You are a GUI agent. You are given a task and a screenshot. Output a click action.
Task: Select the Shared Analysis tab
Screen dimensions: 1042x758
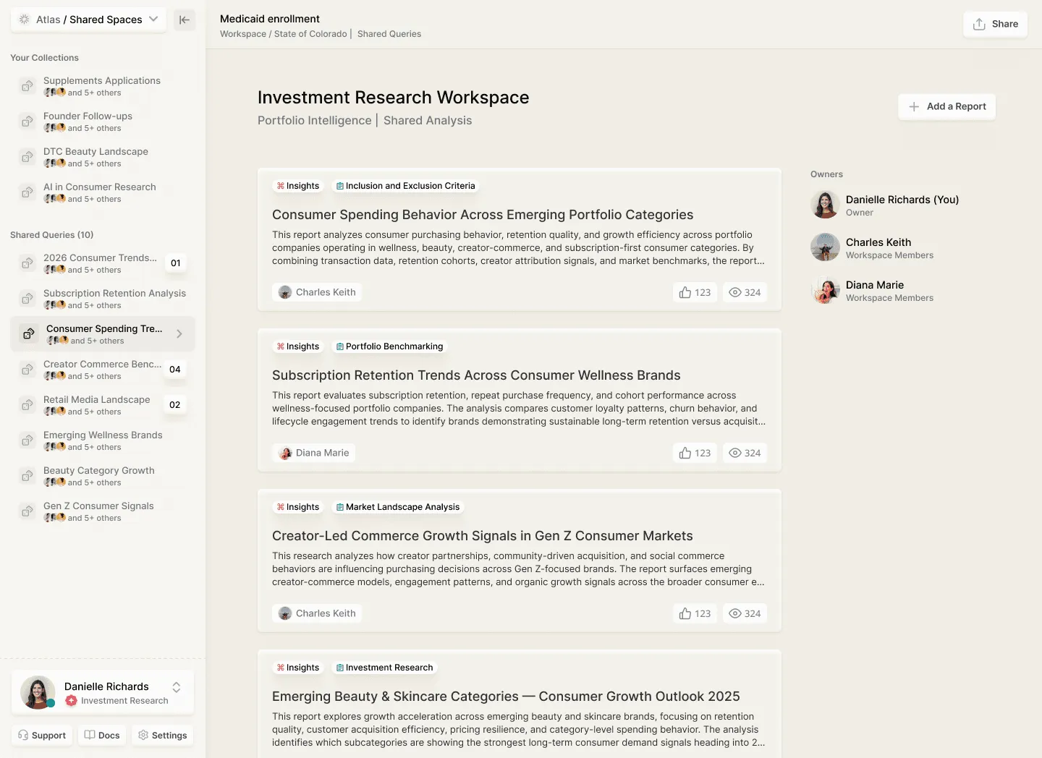click(428, 121)
